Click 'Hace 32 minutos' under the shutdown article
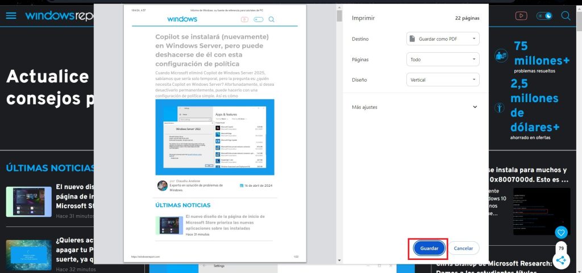Screen dimensions: 582x273 point(76,269)
